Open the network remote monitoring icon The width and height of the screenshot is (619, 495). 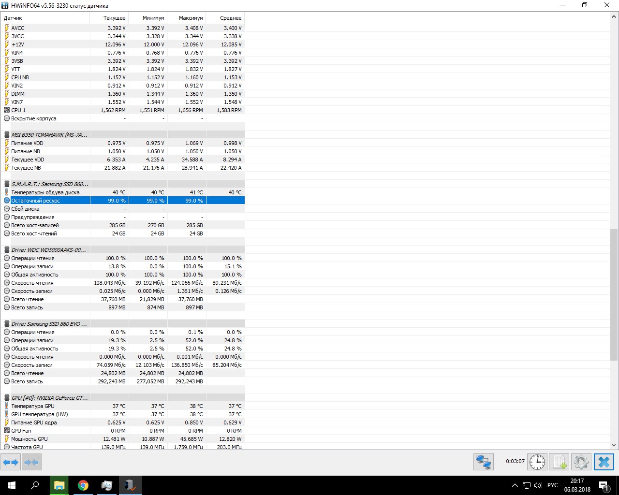[x=483, y=462]
